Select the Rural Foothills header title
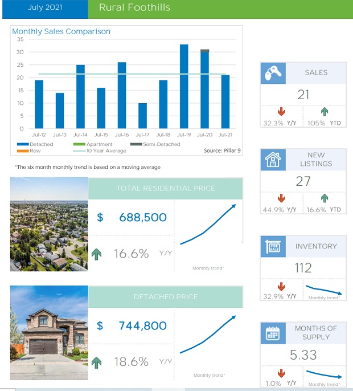 pyautogui.click(x=134, y=8)
